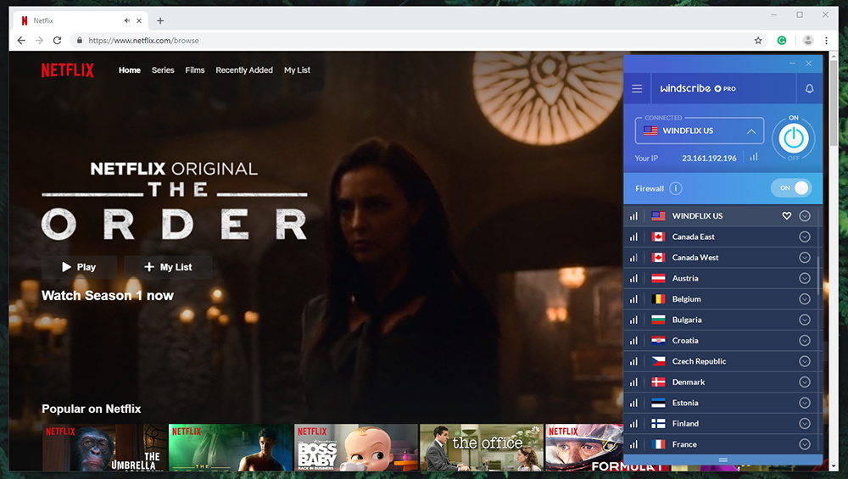This screenshot has width=848, height=479.
Task: Go forward in Chrome
Action: pyautogui.click(x=39, y=41)
